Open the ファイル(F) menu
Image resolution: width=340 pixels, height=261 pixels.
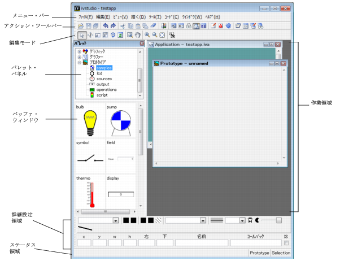click(86, 18)
